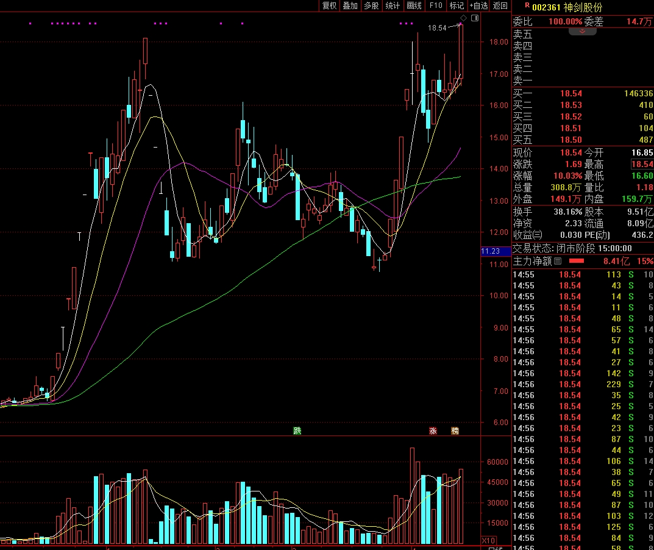
Task: Click the diamond icon atop chart
Action: point(463,19)
